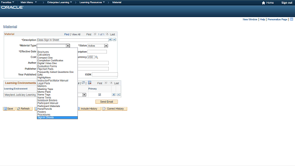Download Learning Environments grid to spreadsheet
The width and height of the screenshot is (295, 166).
click(90, 83)
